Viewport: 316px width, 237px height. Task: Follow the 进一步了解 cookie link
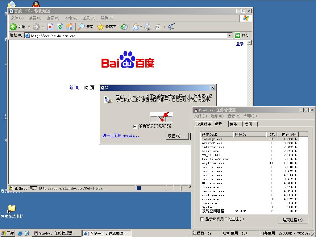pyautogui.click(x=121, y=135)
